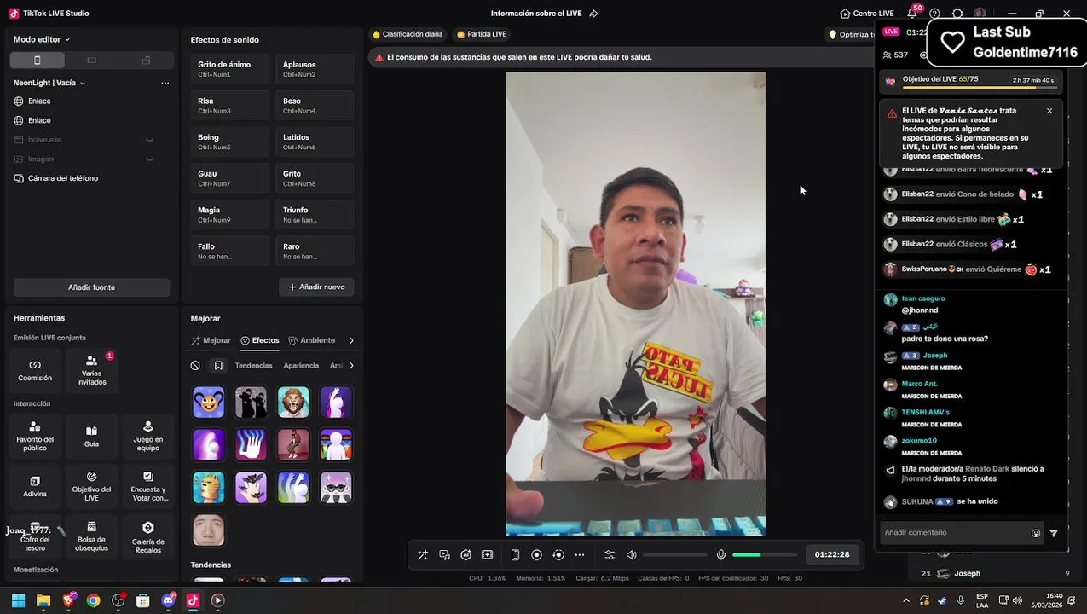
Task: Switch to the Mejorar tab
Action: [x=211, y=340]
